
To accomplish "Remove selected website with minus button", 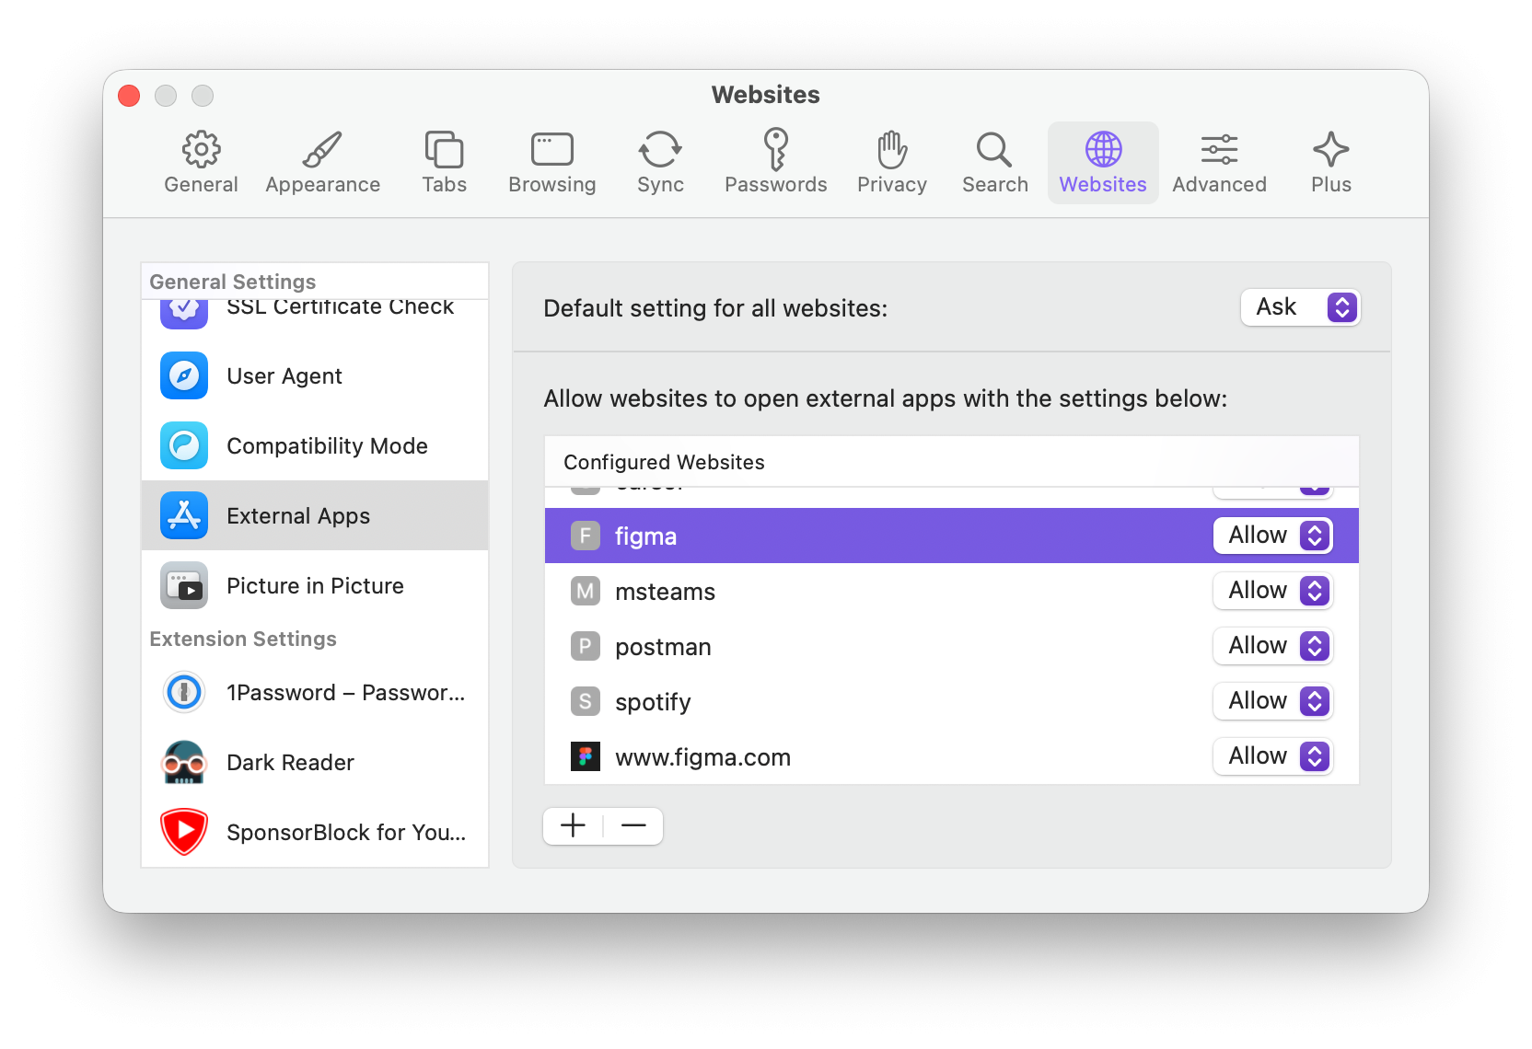I will [633, 825].
